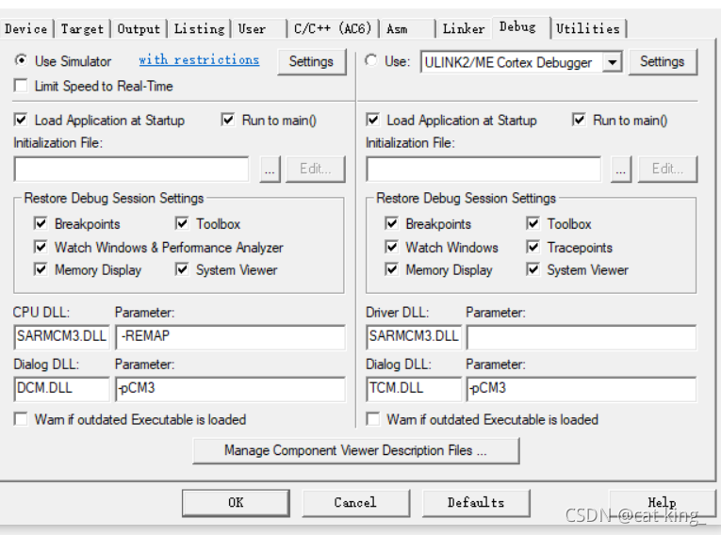Toggle simulator Breakpoints checkbox
721x535 pixels.
pos(41,223)
